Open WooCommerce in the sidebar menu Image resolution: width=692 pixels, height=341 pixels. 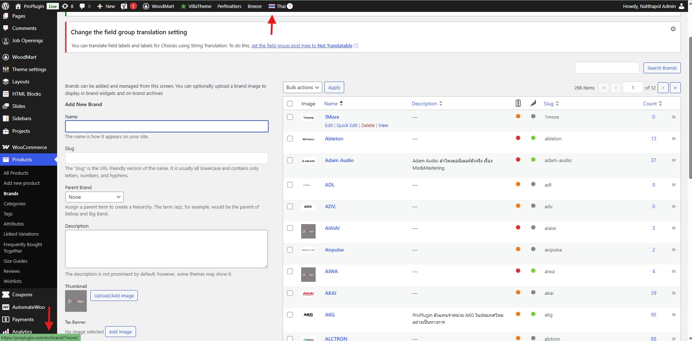(29, 147)
